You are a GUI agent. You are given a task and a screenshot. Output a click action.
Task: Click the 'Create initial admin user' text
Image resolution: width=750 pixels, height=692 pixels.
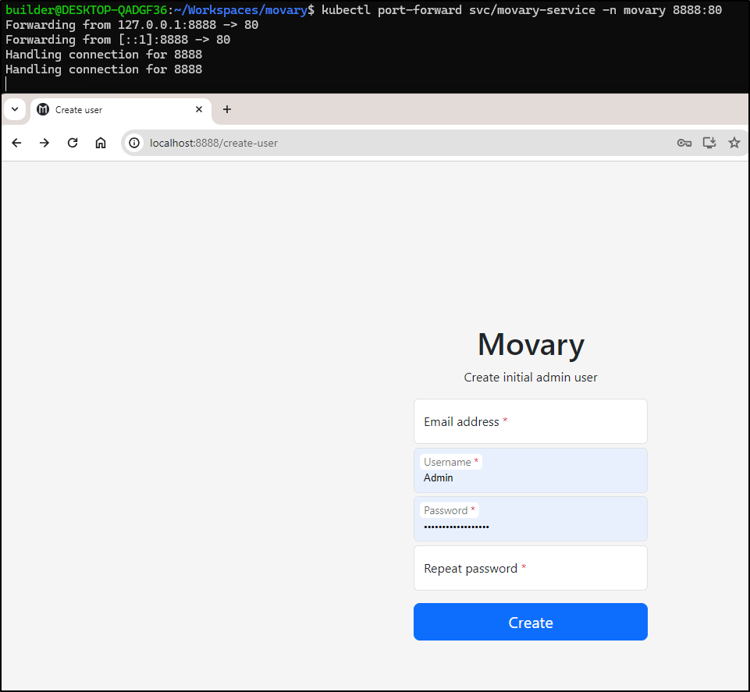click(531, 378)
